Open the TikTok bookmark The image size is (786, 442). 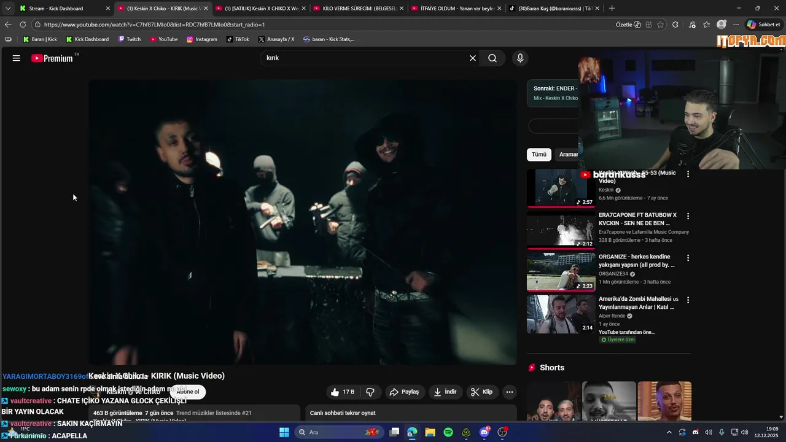coord(238,39)
